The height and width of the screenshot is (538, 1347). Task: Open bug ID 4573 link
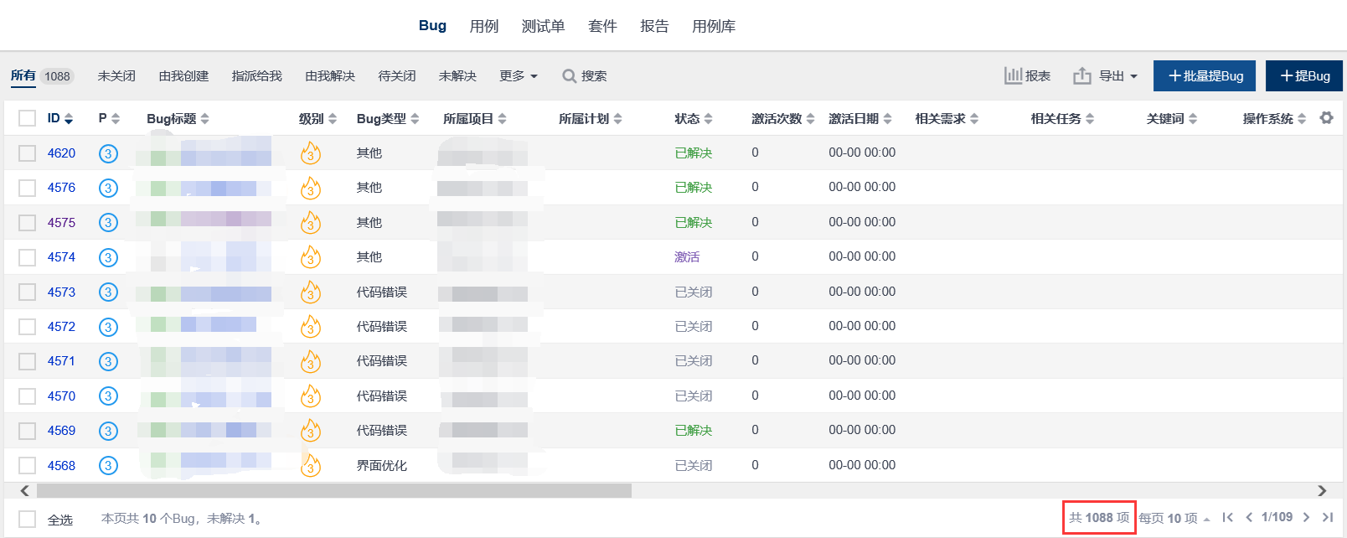pyautogui.click(x=61, y=292)
